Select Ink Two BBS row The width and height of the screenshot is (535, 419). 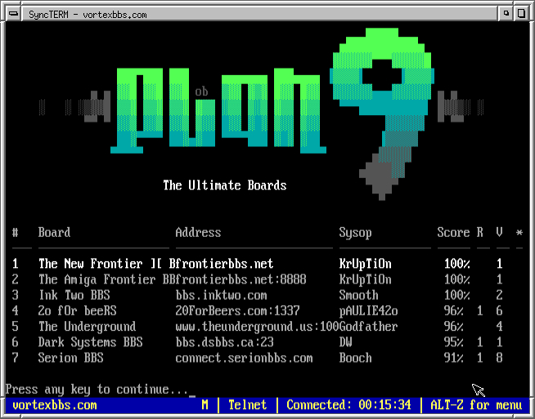257,295
